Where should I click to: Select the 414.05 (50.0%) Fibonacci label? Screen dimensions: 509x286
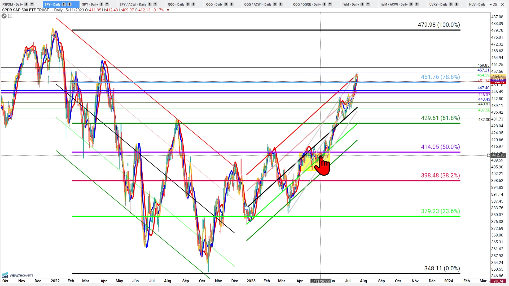click(440, 147)
